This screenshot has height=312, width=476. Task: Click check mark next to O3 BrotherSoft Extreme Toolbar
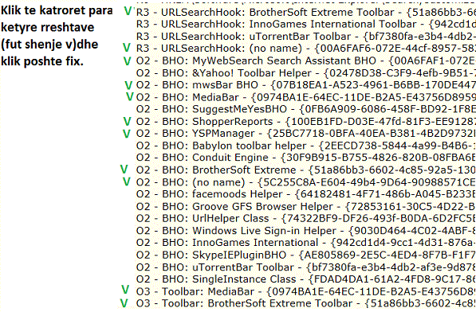[124, 303]
